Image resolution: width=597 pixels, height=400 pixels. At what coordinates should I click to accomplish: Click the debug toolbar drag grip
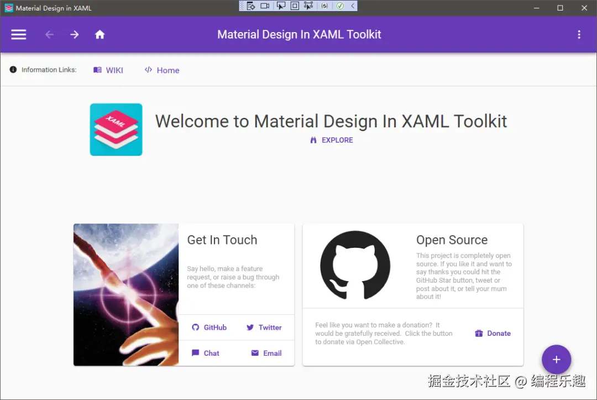tap(242, 6)
